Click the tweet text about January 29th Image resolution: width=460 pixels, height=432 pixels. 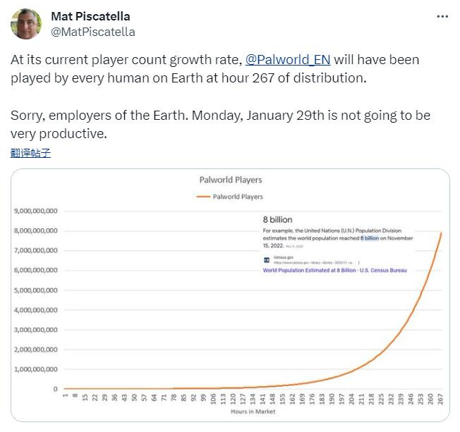click(x=220, y=123)
